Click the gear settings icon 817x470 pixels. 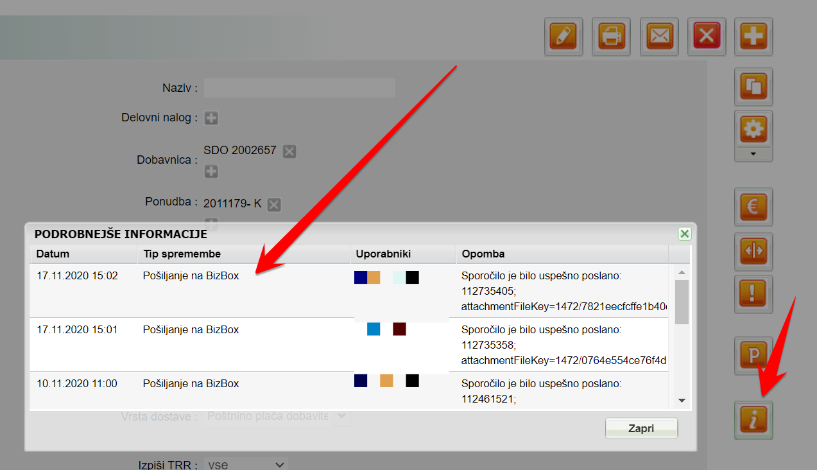753,129
